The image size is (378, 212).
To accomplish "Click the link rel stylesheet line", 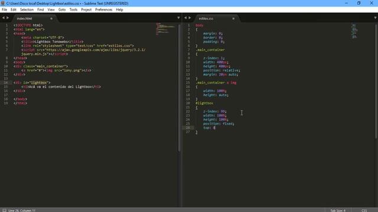I will [x=77, y=46].
